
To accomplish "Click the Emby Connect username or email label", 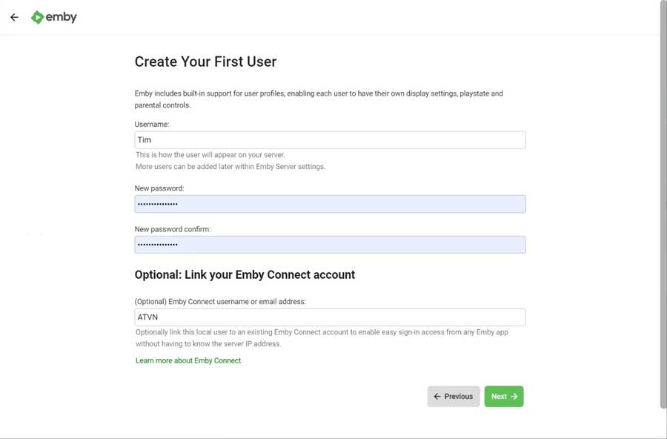I will point(220,302).
